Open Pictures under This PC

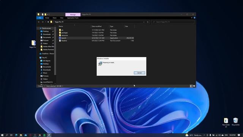coord(46,76)
